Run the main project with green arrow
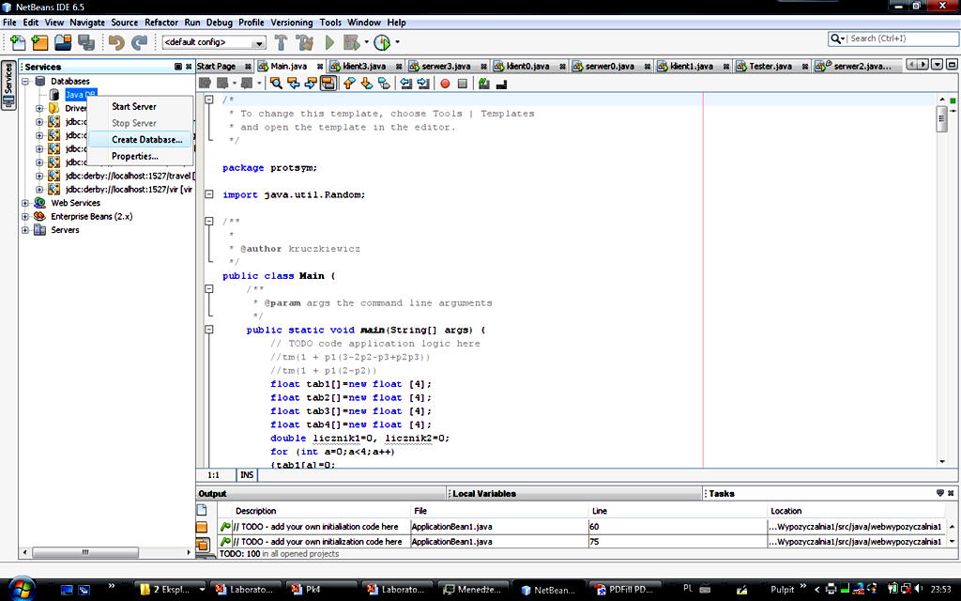 pos(329,42)
